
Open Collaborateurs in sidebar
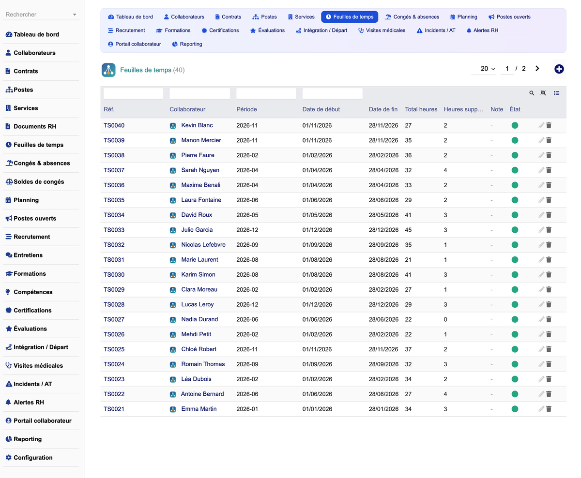pos(31,53)
